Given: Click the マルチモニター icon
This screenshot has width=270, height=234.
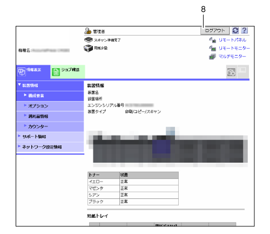Looking at the screenshot, I should (x=212, y=57).
